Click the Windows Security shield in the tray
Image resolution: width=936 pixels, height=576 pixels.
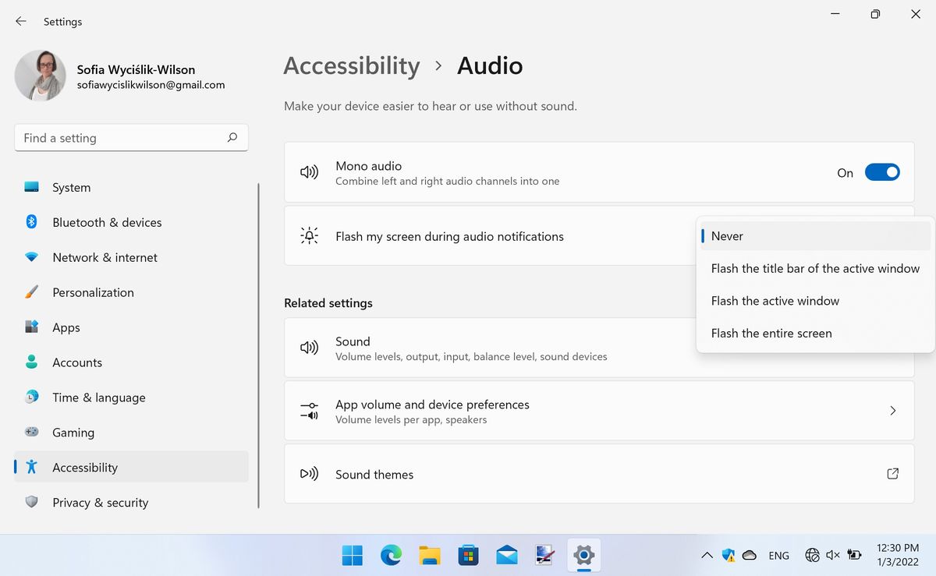pyautogui.click(x=728, y=555)
